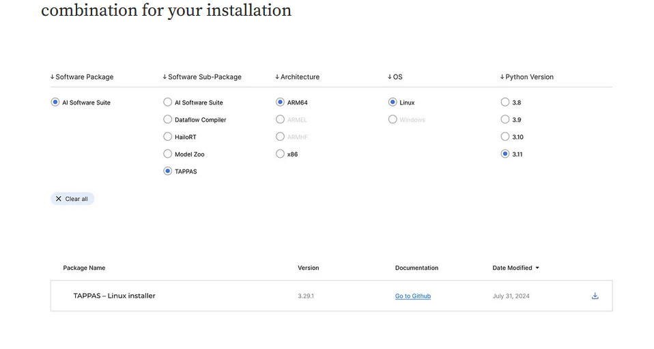Screen dimensions: 654x349
Task: Select AI Software Suite sub-package radio
Action: (168, 102)
